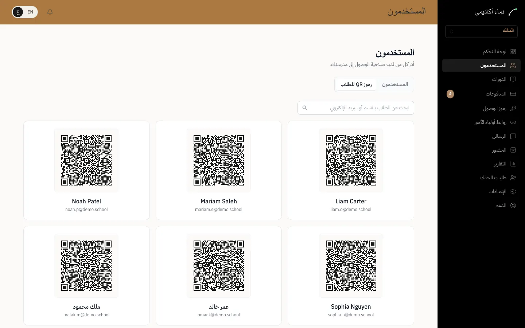Image resolution: width=525 pixels, height=328 pixels.
Task: Open الرسائل page
Action: (481, 136)
